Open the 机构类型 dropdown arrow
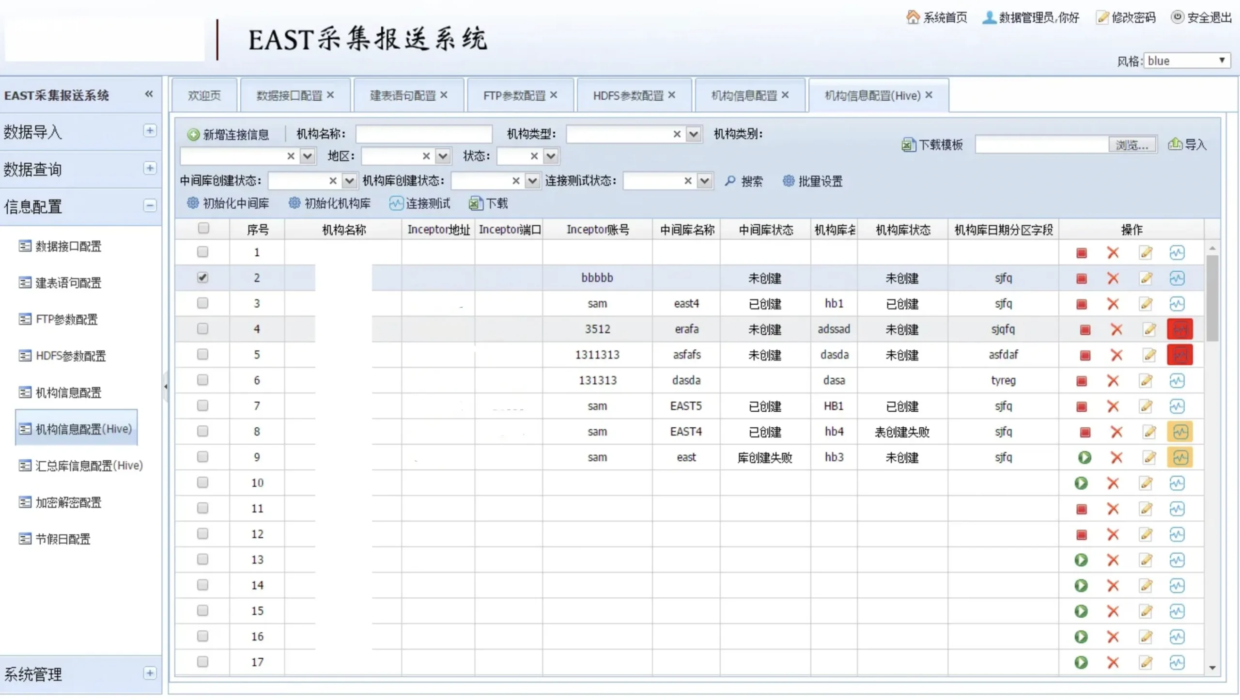 pos(694,134)
